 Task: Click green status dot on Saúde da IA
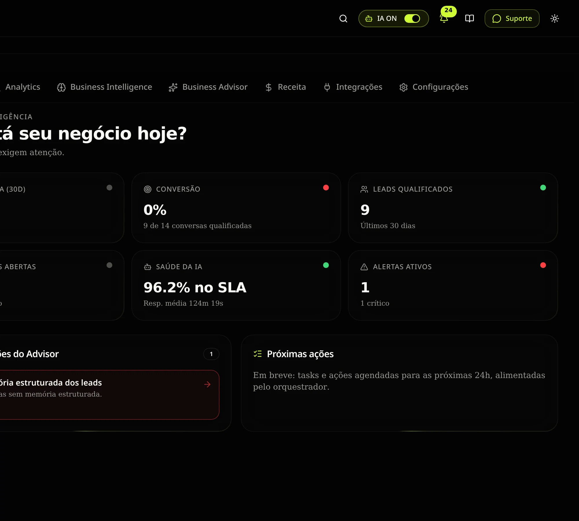click(x=326, y=265)
